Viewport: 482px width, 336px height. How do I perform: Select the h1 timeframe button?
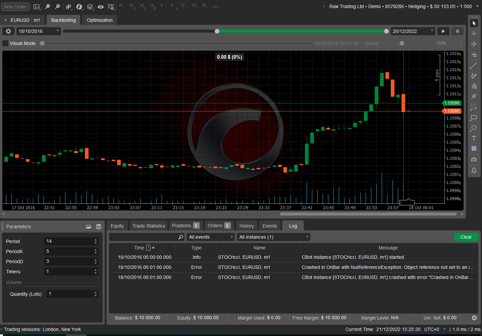click(163, 6)
